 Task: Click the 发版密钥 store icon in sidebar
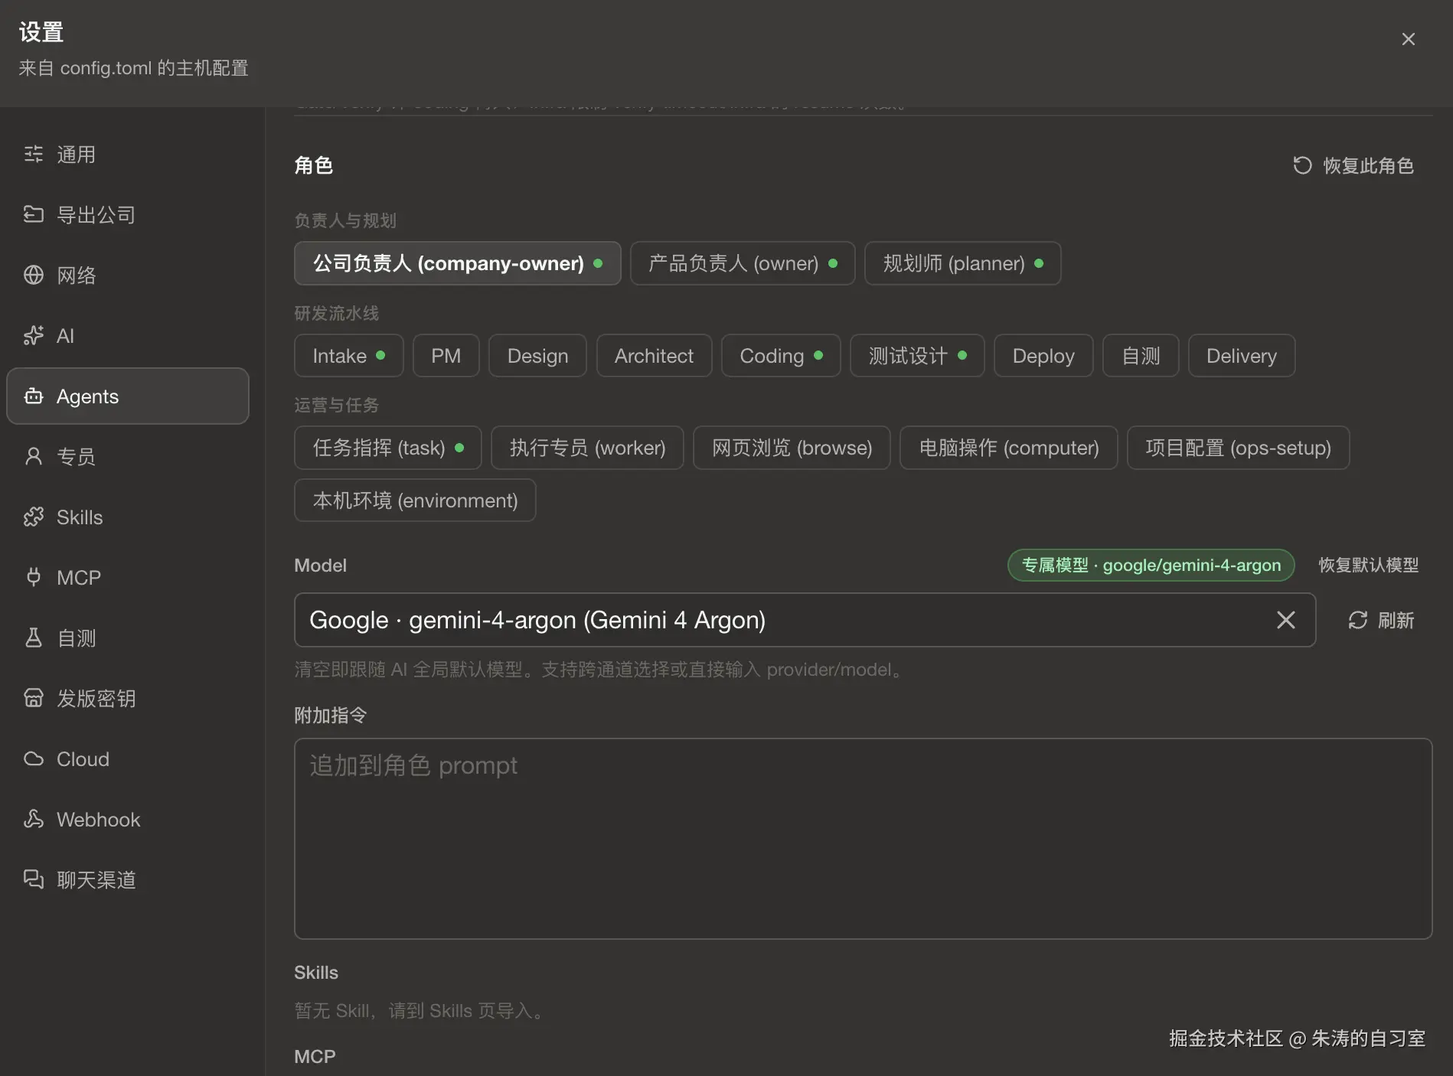(x=34, y=699)
